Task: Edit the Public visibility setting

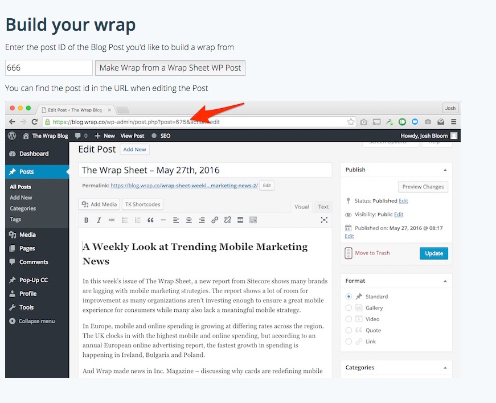Action: [399, 215]
